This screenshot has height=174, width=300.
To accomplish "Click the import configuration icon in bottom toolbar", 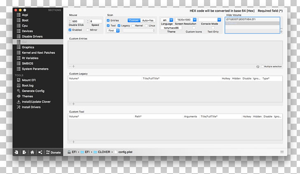I will pyautogui.click(x=16, y=152).
